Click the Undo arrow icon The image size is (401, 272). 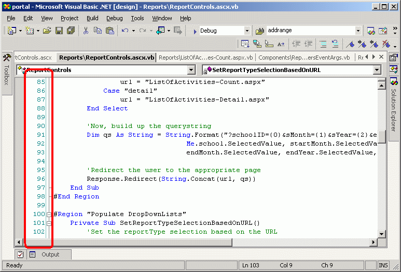[125, 31]
